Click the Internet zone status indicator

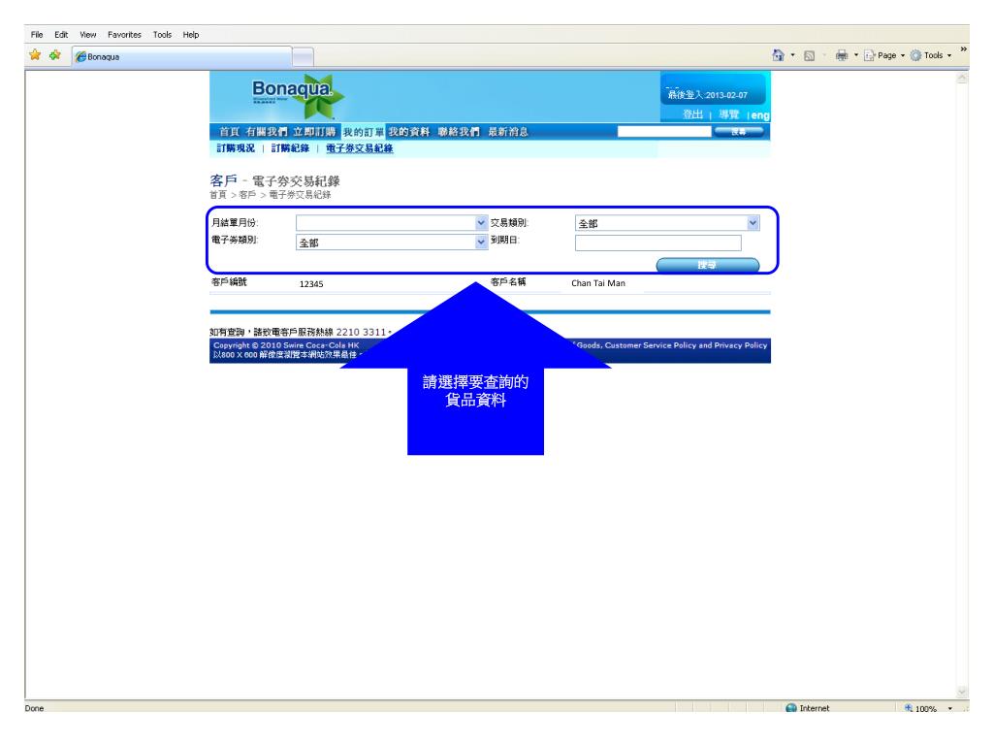point(808,708)
